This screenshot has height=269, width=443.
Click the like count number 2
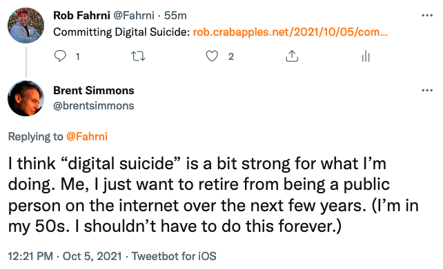coord(231,56)
